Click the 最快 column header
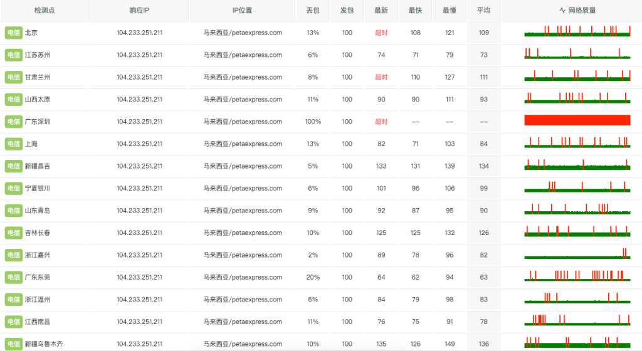This screenshot has width=642, height=351. tap(415, 11)
